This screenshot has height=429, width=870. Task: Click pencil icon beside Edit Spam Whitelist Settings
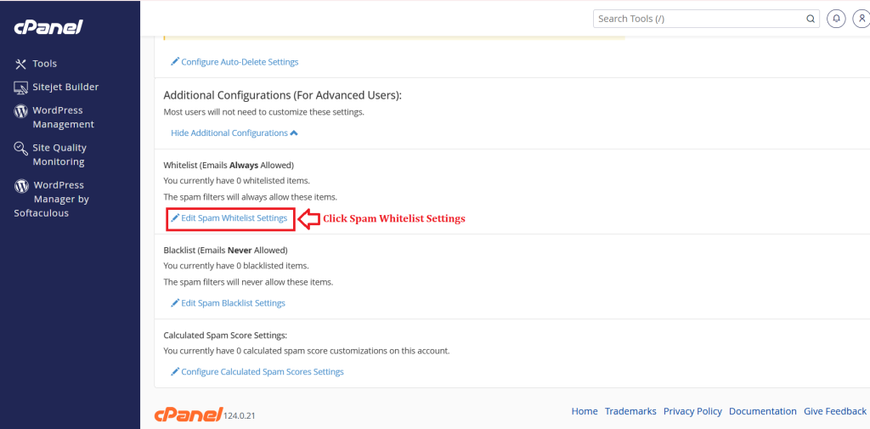[x=175, y=218]
